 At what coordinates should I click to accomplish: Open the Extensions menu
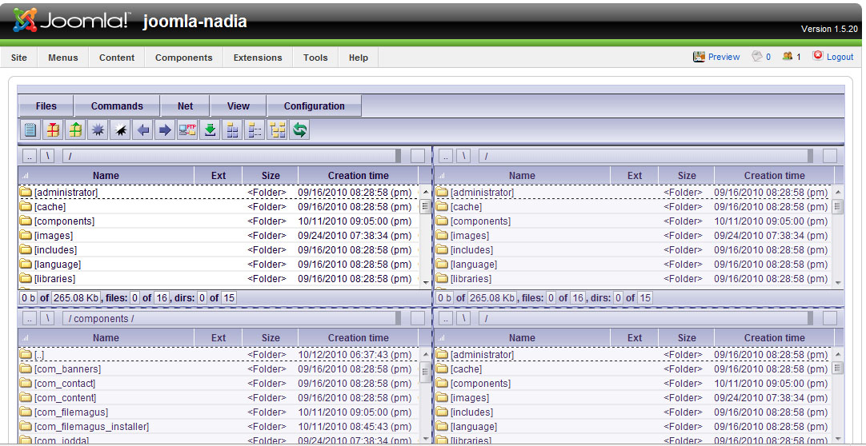click(258, 58)
